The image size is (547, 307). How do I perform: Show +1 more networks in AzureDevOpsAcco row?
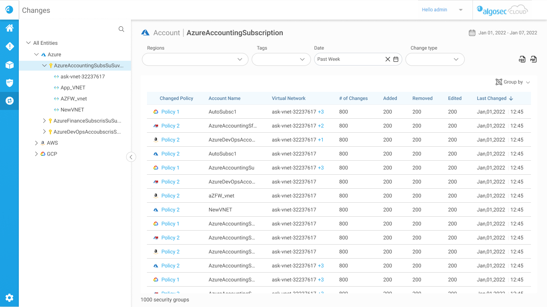pyautogui.click(x=321, y=140)
